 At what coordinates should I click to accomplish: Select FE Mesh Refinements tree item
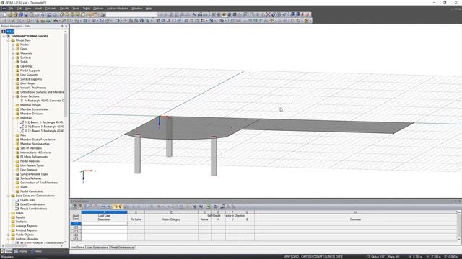[x=34, y=157]
